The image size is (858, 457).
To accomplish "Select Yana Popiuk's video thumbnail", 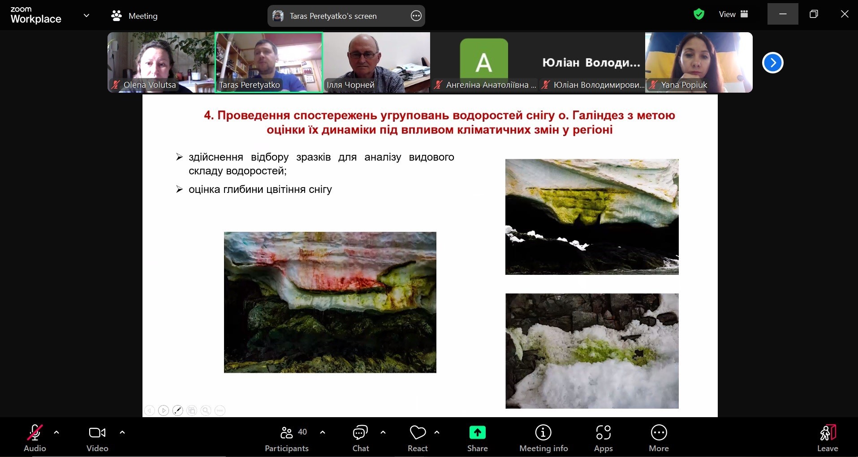I will click(x=699, y=62).
